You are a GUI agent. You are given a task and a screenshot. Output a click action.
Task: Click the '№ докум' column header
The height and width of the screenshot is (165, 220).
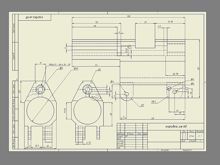(130, 134)
